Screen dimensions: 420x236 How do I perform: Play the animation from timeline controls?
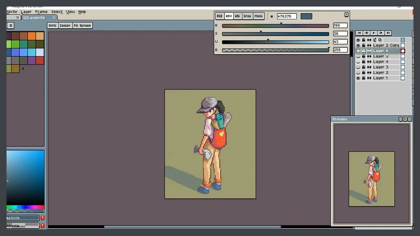374,33
